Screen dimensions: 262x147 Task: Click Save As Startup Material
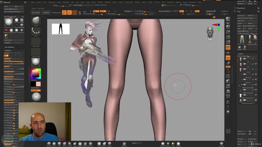(x=14, y=12)
